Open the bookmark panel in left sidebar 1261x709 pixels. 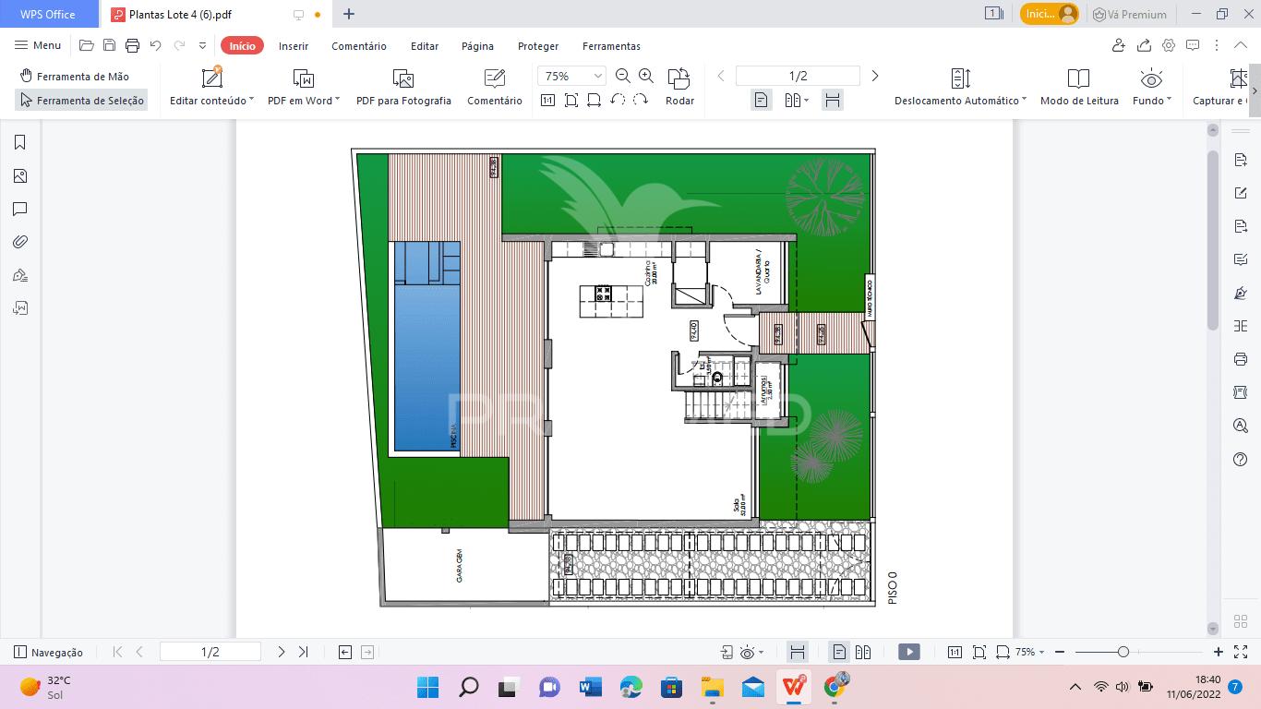click(19, 142)
